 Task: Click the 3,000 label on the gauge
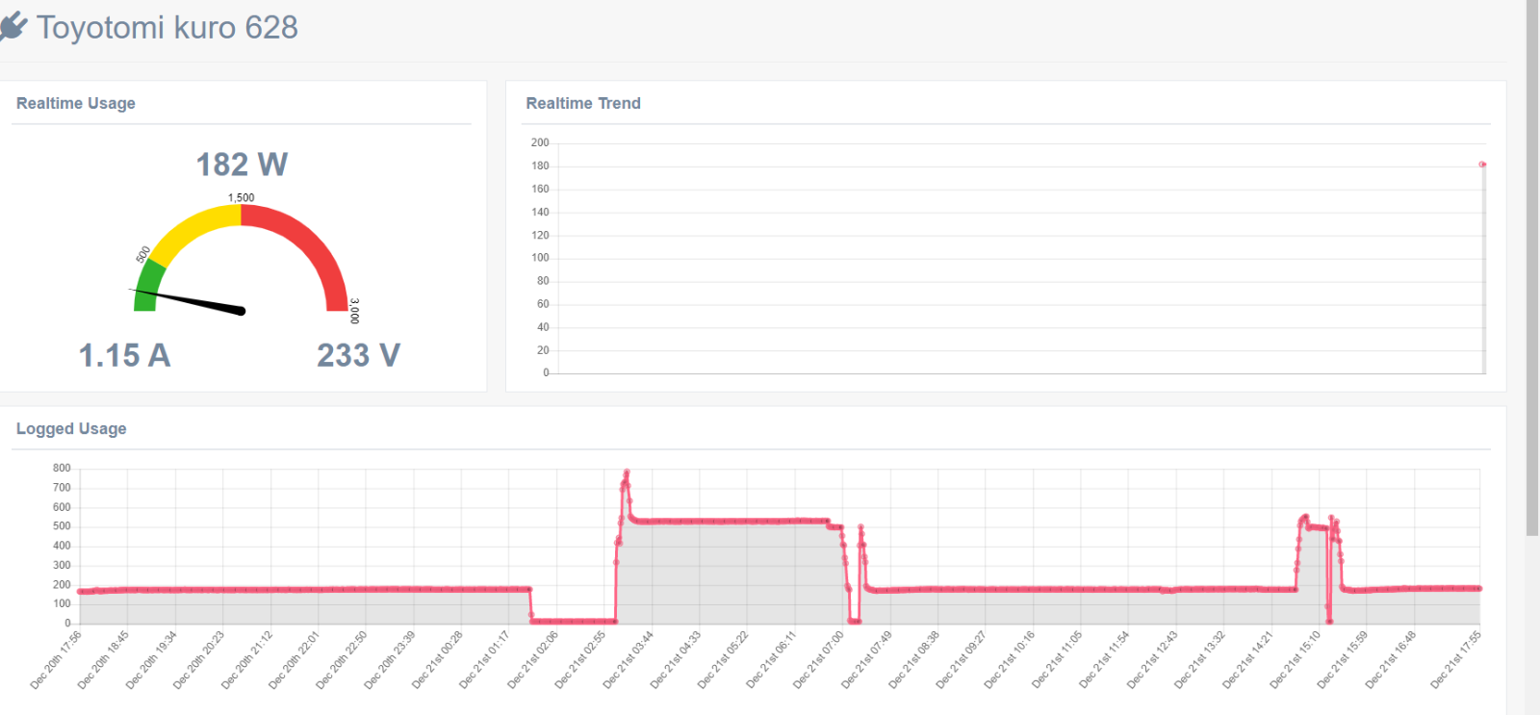[354, 311]
